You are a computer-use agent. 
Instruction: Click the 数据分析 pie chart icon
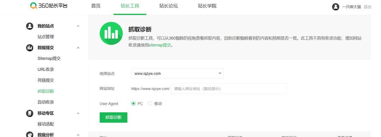(30, 135)
